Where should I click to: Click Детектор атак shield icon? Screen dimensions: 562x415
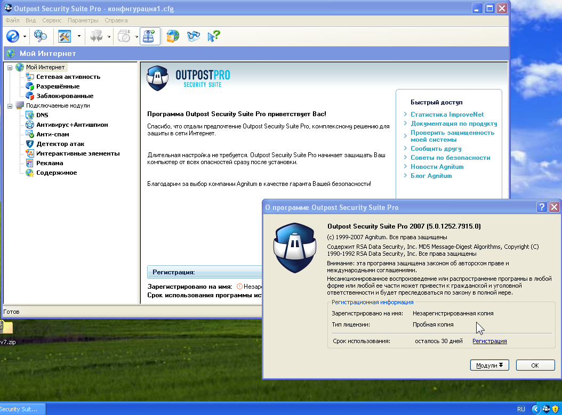click(x=30, y=144)
